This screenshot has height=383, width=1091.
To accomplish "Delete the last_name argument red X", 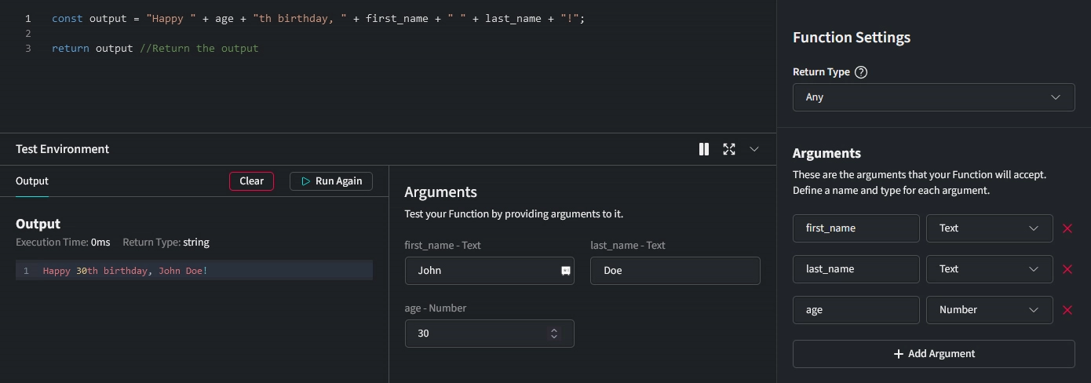I will pyautogui.click(x=1067, y=269).
